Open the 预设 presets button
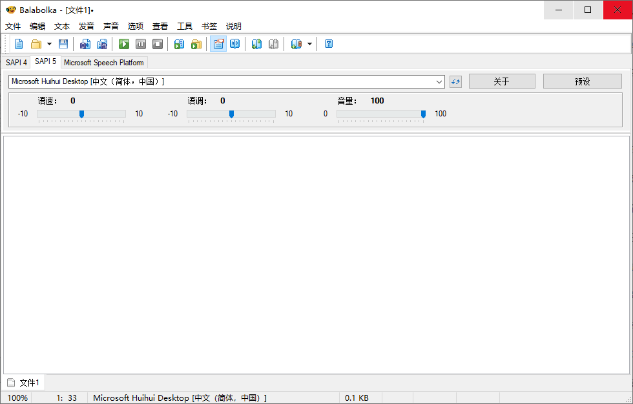The width and height of the screenshot is (633, 404). tap(582, 81)
